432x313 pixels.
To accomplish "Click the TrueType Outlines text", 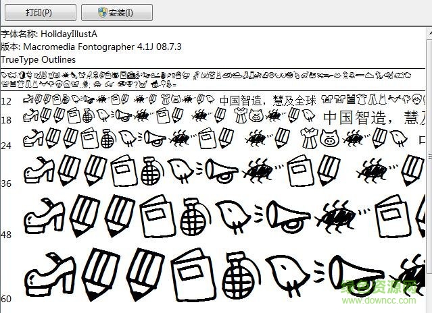I will click(38, 59).
